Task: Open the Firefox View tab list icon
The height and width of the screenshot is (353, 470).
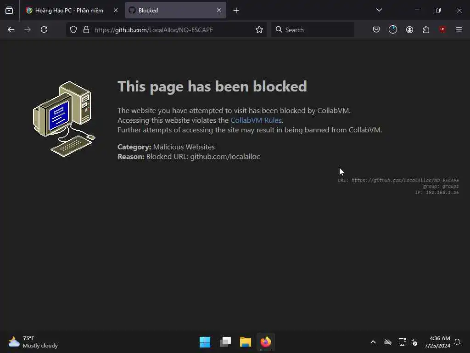Action: click(9, 10)
